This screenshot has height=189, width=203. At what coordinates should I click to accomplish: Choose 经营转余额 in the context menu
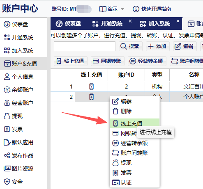pos(135,143)
